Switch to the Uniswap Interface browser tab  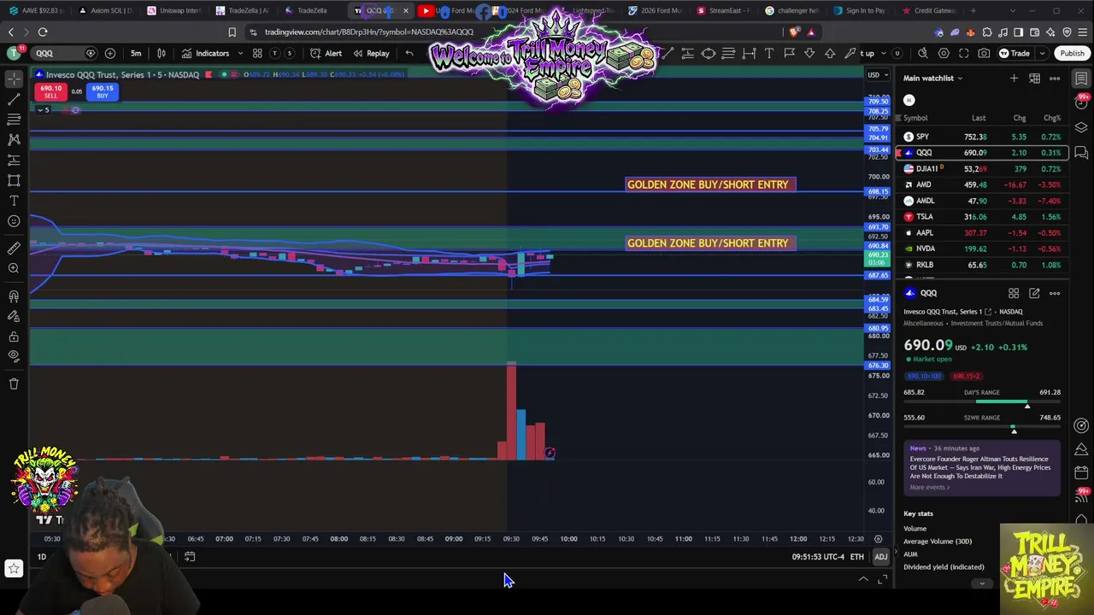pyautogui.click(x=174, y=10)
